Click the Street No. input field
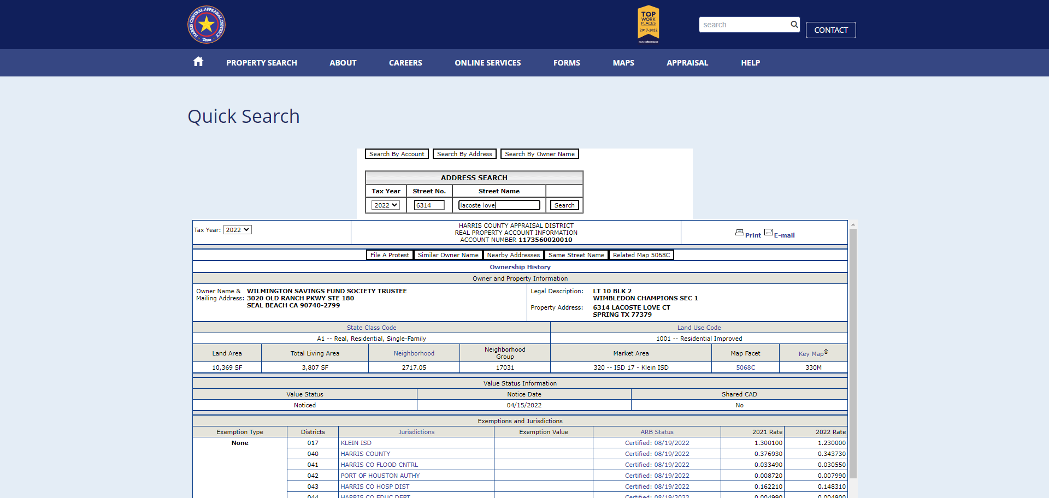Screen dimensions: 1049x498 [429, 205]
